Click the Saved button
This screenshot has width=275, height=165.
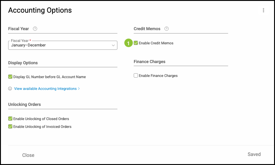[254, 154]
